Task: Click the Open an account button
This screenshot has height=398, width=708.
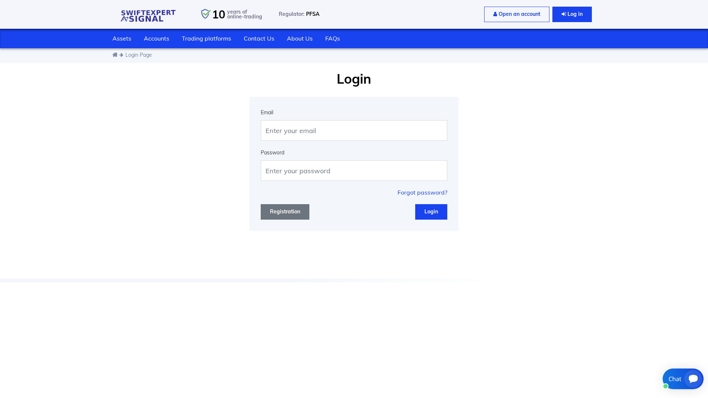Action: pos(517,14)
